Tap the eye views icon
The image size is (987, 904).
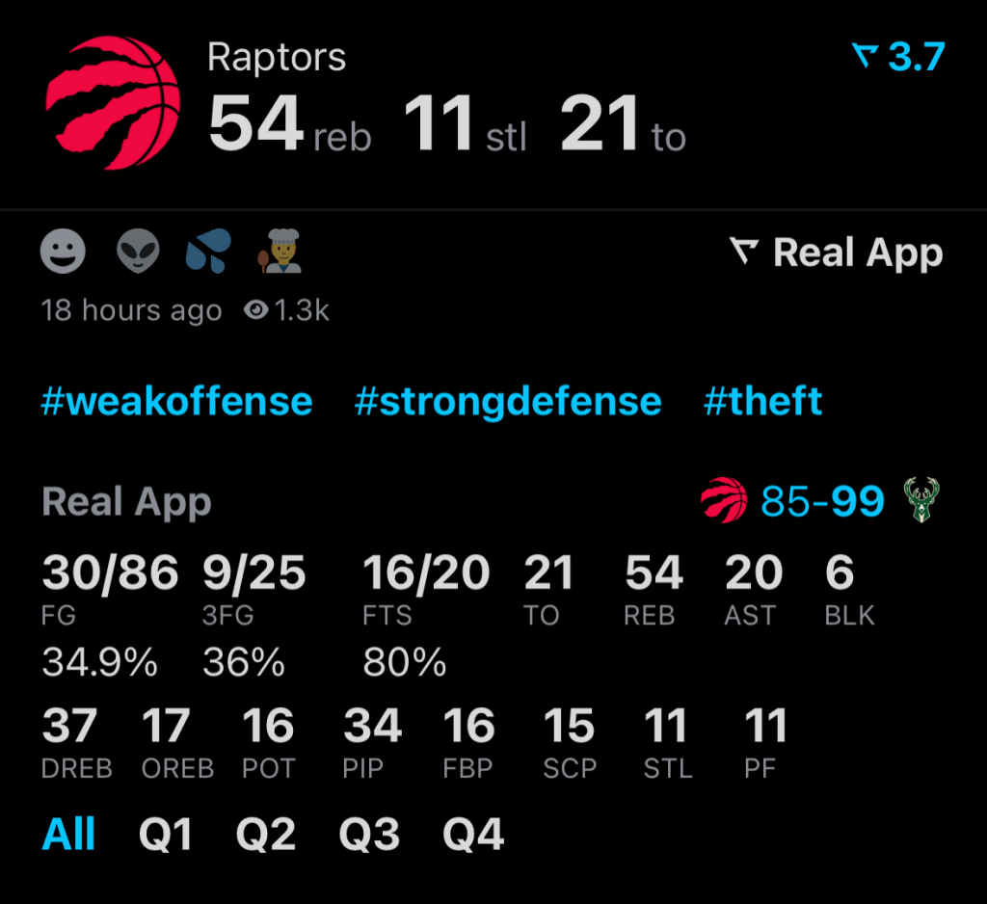256,310
